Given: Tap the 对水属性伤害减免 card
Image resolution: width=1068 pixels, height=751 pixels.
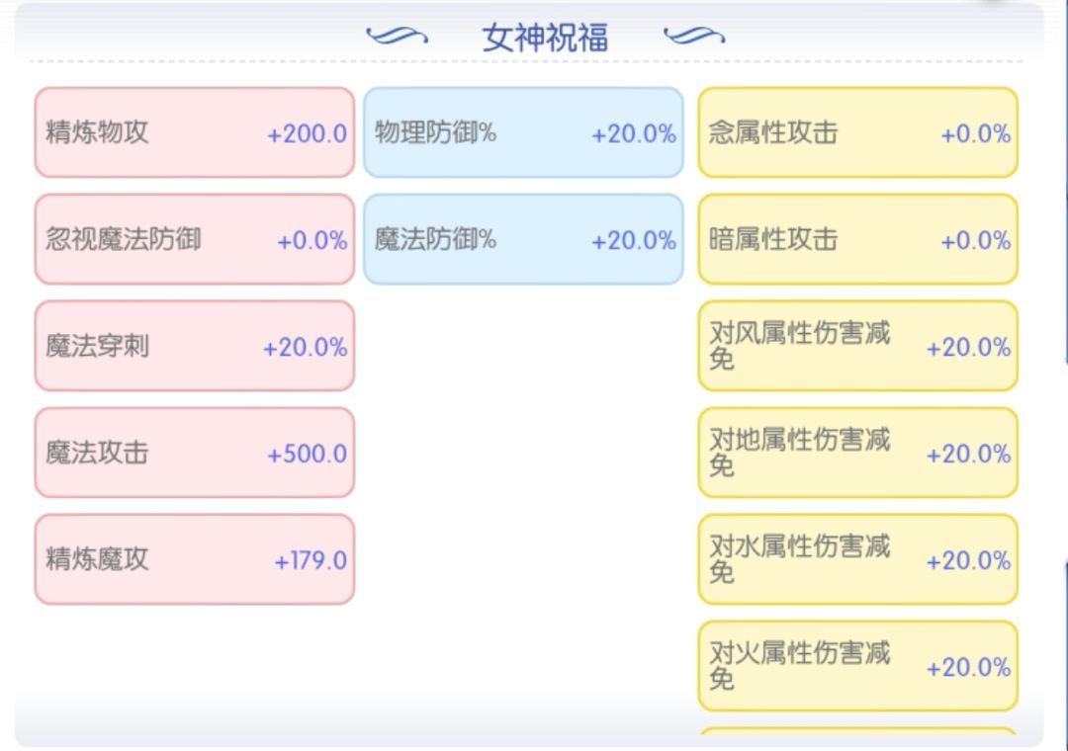Looking at the screenshot, I should 857,559.
